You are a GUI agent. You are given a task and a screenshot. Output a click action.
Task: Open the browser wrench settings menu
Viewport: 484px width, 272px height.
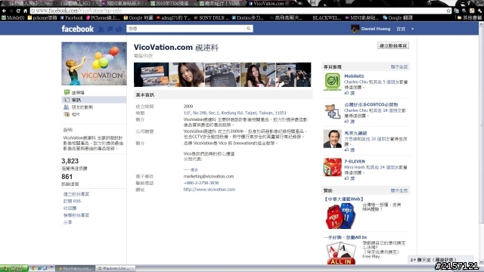[x=479, y=11]
